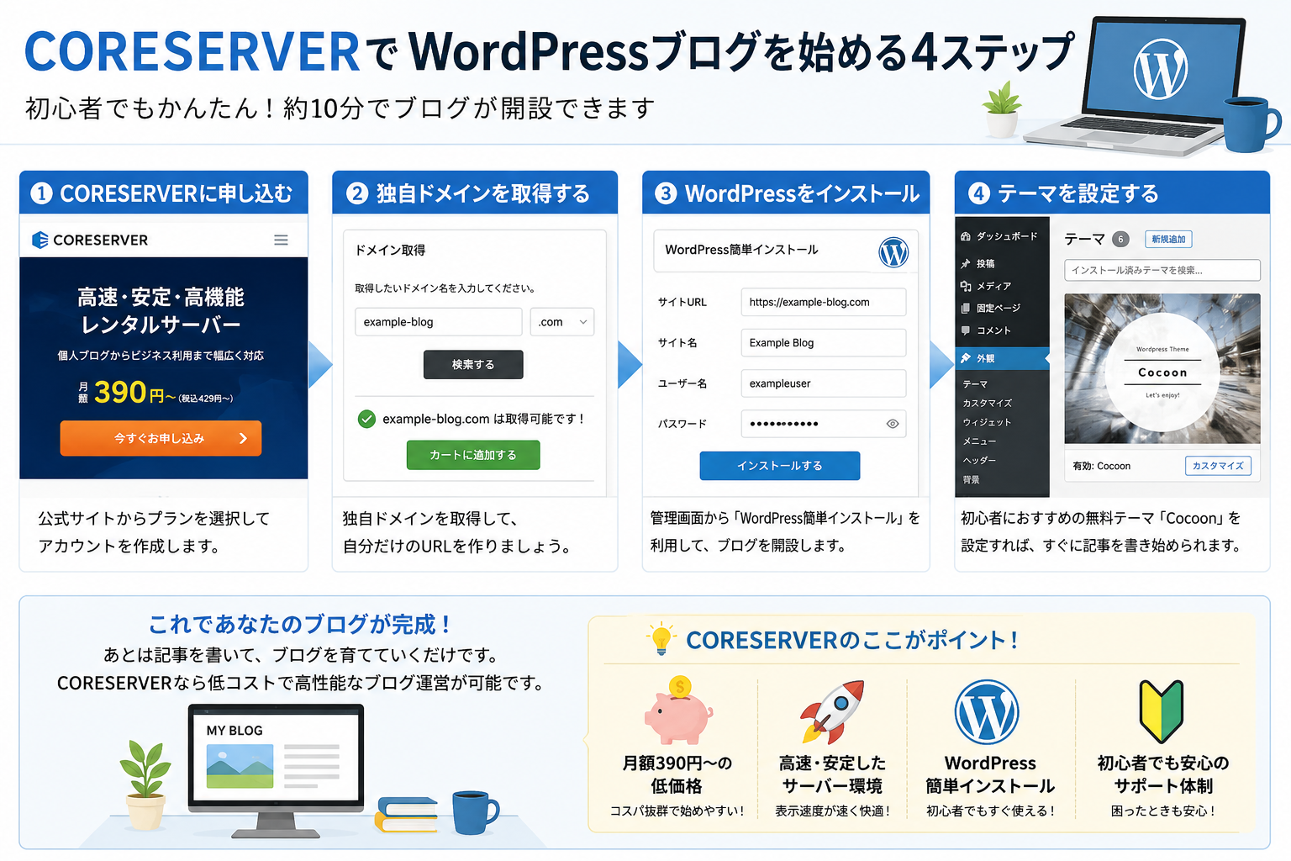Click the domain name field containing example-blog
Viewport: 1291px width, 861px height.
tap(439, 322)
